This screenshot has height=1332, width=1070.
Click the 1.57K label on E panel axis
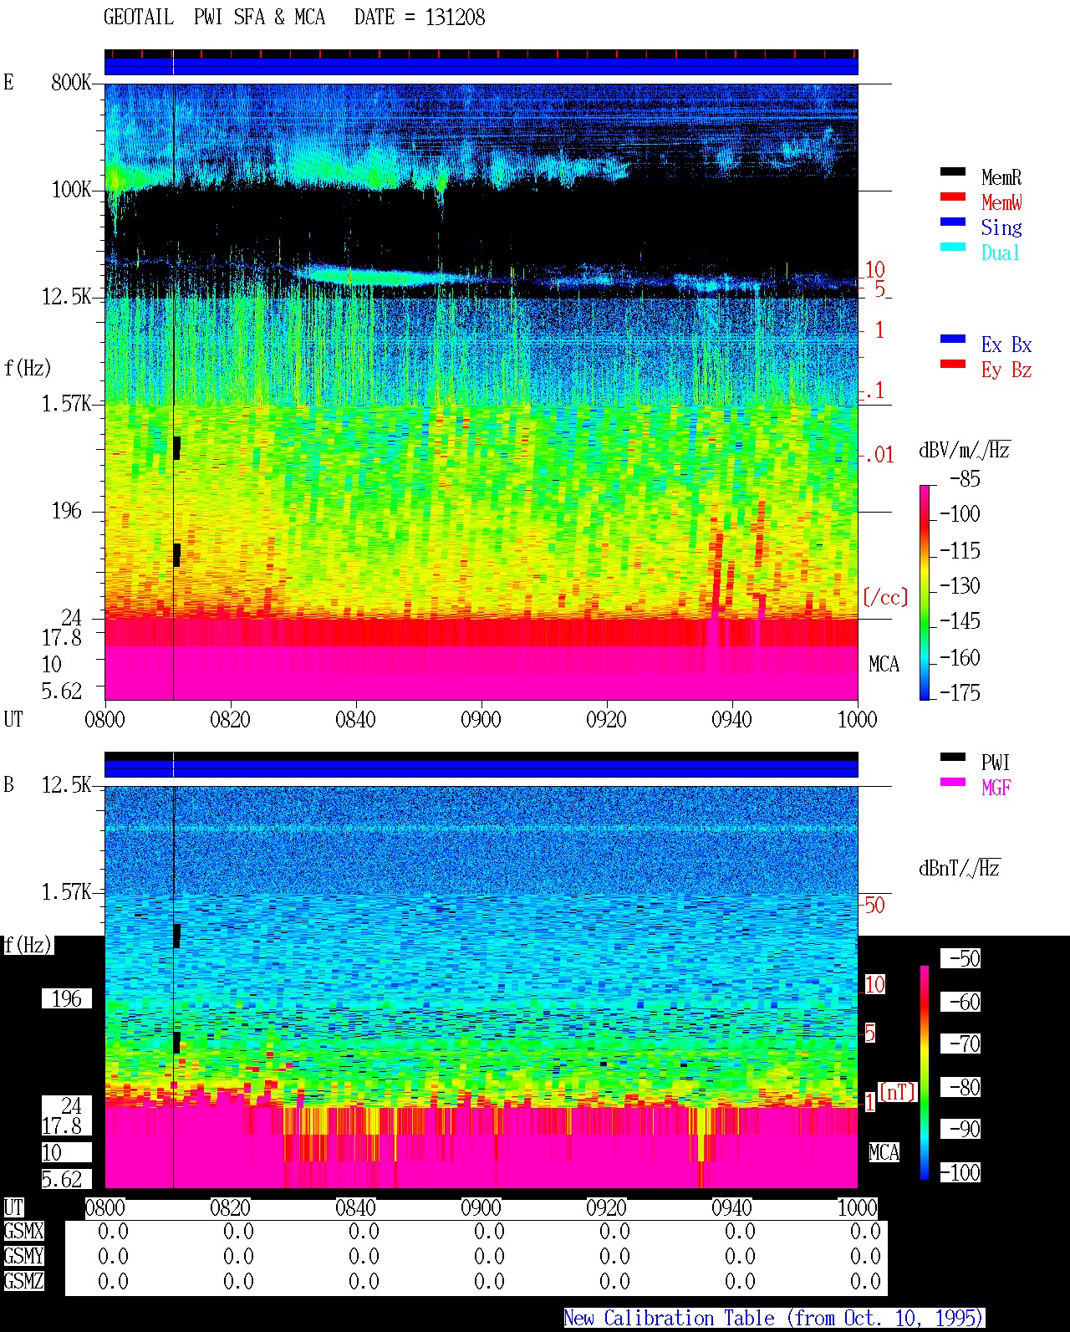click(67, 404)
